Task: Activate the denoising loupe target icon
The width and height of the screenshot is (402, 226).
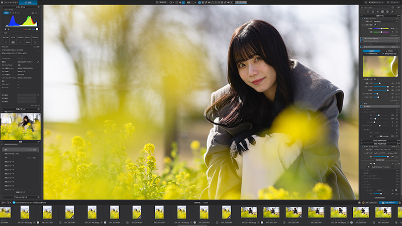Action: (x=375, y=79)
